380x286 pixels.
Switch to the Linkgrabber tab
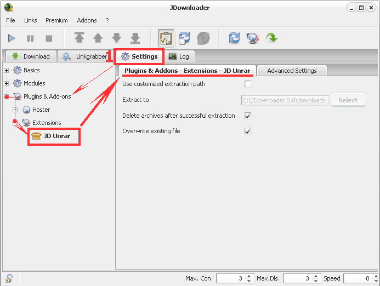click(85, 56)
